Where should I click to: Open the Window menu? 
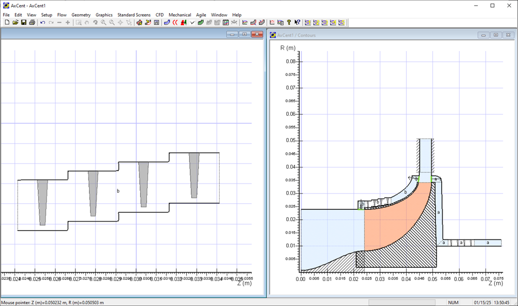pos(219,15)
